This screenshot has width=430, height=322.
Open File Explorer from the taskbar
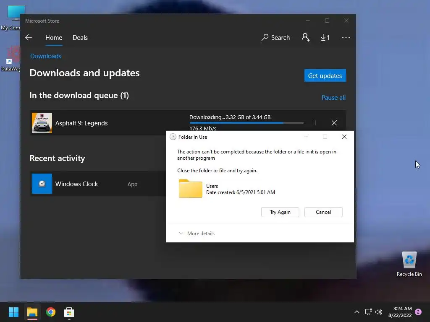tap(32, 312)
